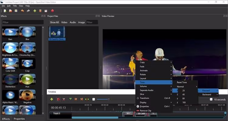Expand the Volume submenu
This screenshot has height=121, width=228.
click(x=154, y=86)
